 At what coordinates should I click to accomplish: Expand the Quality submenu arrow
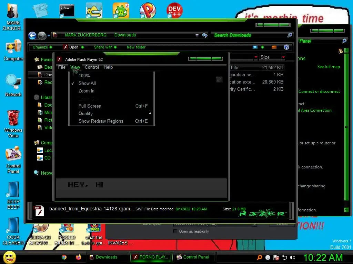pos(150,113)
